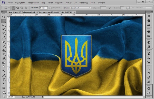Select the Blur tool
This screenshot has height=99, width=154.
[4, 67]
